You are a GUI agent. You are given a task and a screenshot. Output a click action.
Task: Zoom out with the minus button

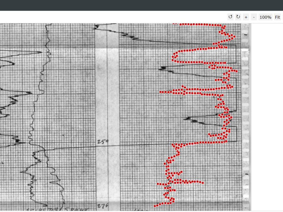point(254,17)
